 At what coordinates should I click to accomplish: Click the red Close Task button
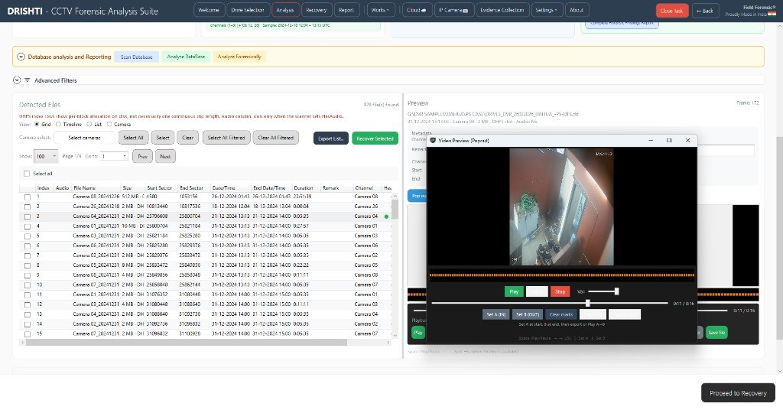[672, 11]
